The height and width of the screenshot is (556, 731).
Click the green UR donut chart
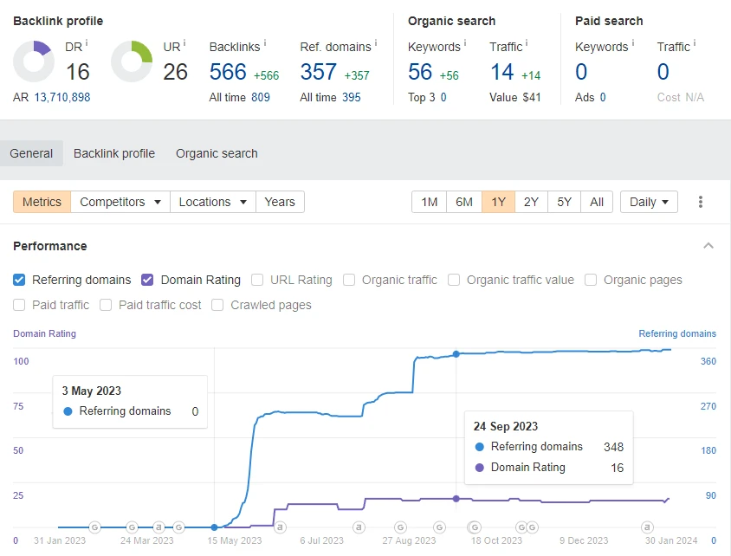click(132, 61)
